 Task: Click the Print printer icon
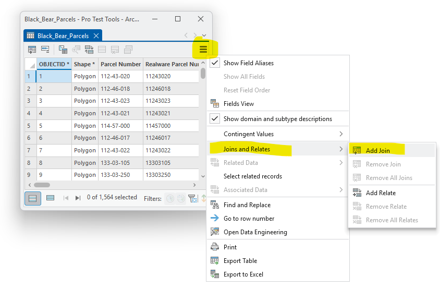click(215, 247)
